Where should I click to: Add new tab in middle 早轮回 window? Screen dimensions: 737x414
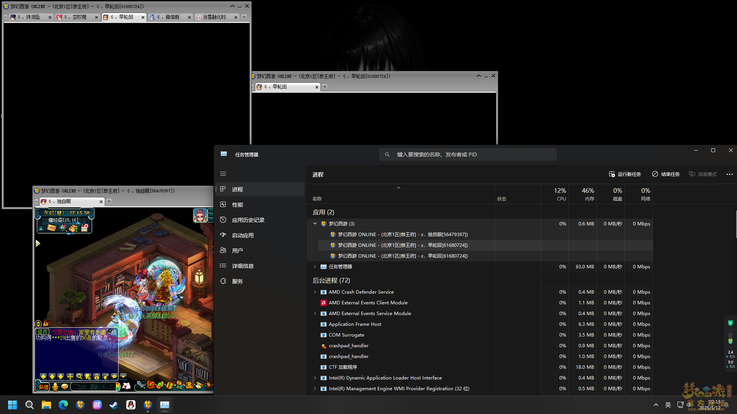click(325, 87)
